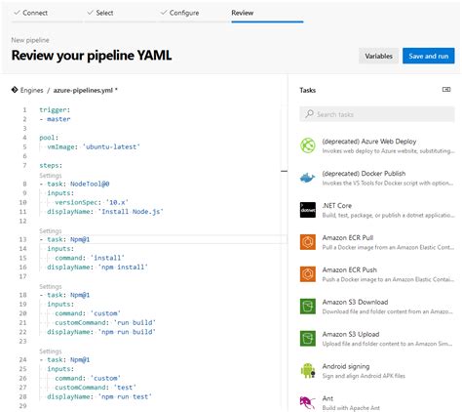Click the Engines repository icon

pyautogui.click(x=15, y=90)
